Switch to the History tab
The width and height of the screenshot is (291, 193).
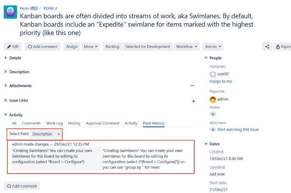coord(74,123)
